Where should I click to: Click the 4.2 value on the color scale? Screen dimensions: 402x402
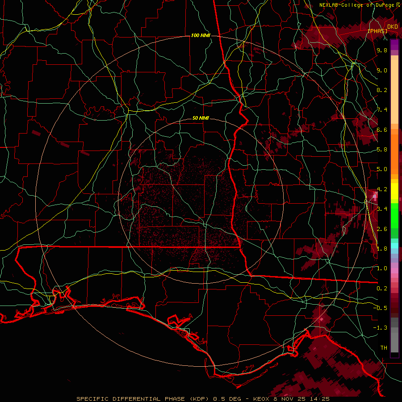(x=382, y=189)
